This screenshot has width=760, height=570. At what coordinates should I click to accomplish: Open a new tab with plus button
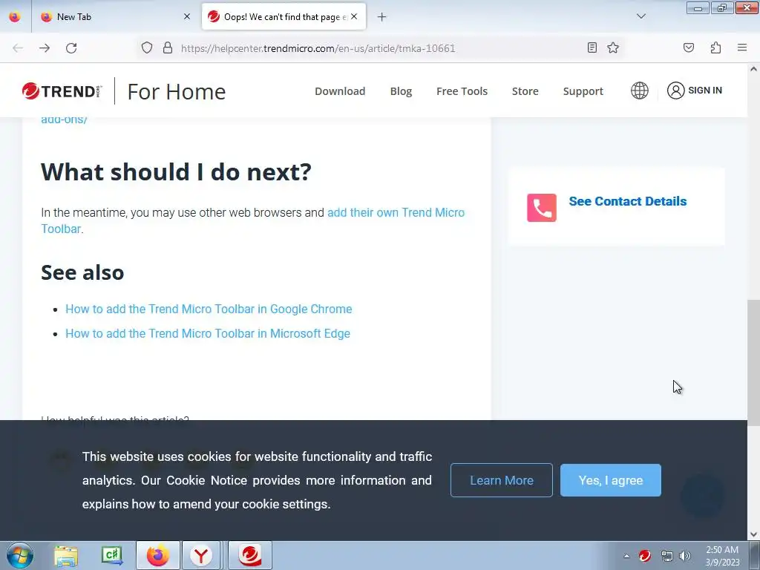coord(382,17)
